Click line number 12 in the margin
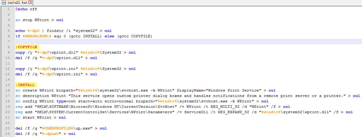The height and width of the screenshot is (137, 362). tap(8, 69)
